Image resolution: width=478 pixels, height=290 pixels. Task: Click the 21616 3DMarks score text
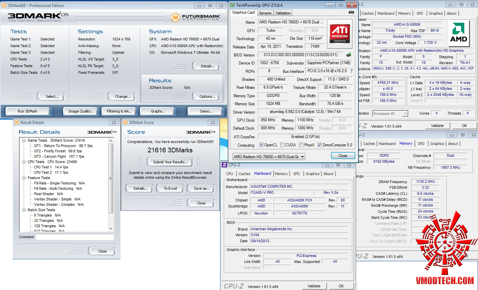[x=170, y=150]
